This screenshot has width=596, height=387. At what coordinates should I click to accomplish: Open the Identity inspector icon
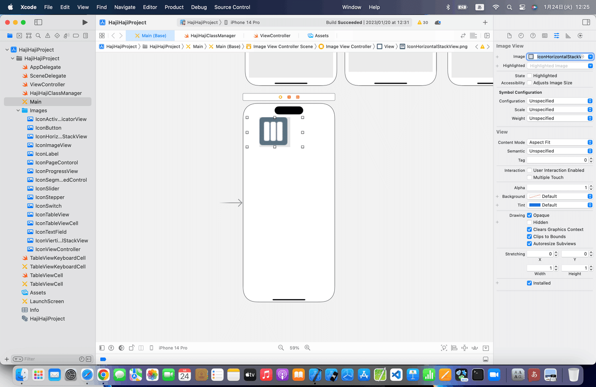[x=545, y=36]
